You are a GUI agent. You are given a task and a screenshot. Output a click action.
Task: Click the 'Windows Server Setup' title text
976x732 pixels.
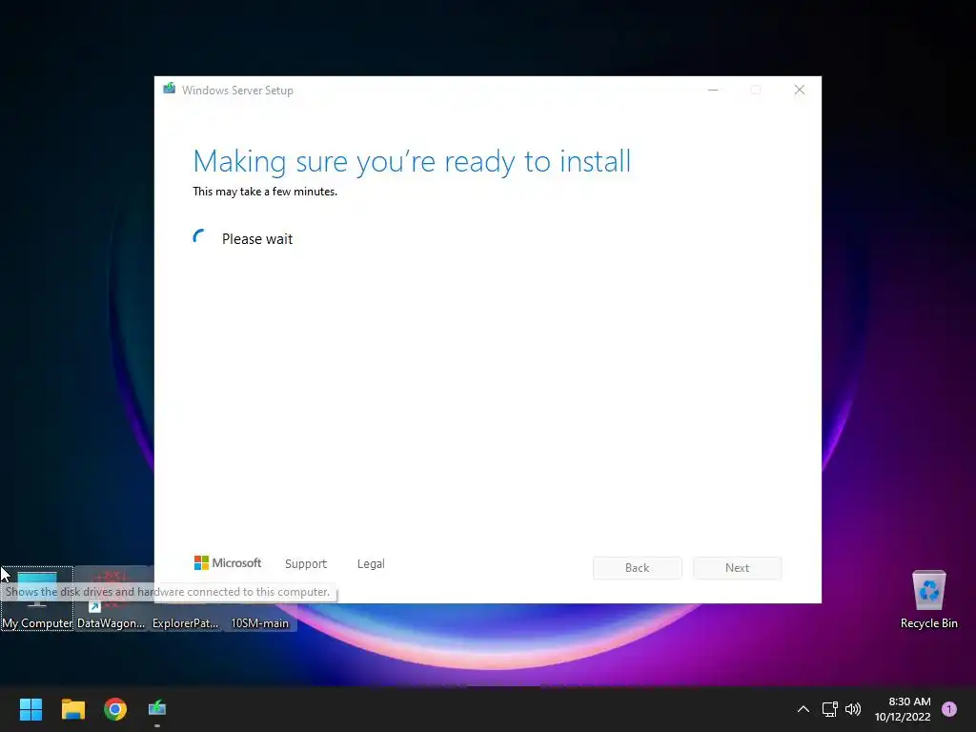pyautogui.click(x=237, y=91)
